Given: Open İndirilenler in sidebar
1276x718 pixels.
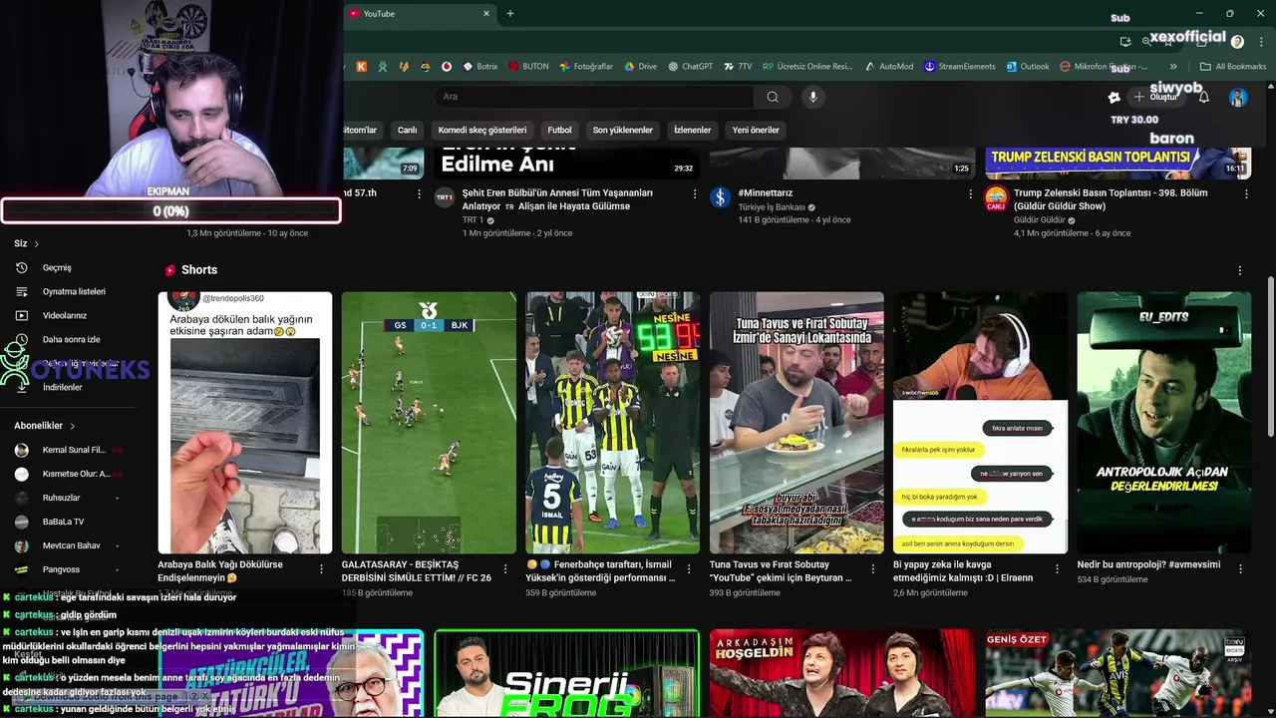Looking at the screenshot, I should point(62,387).
